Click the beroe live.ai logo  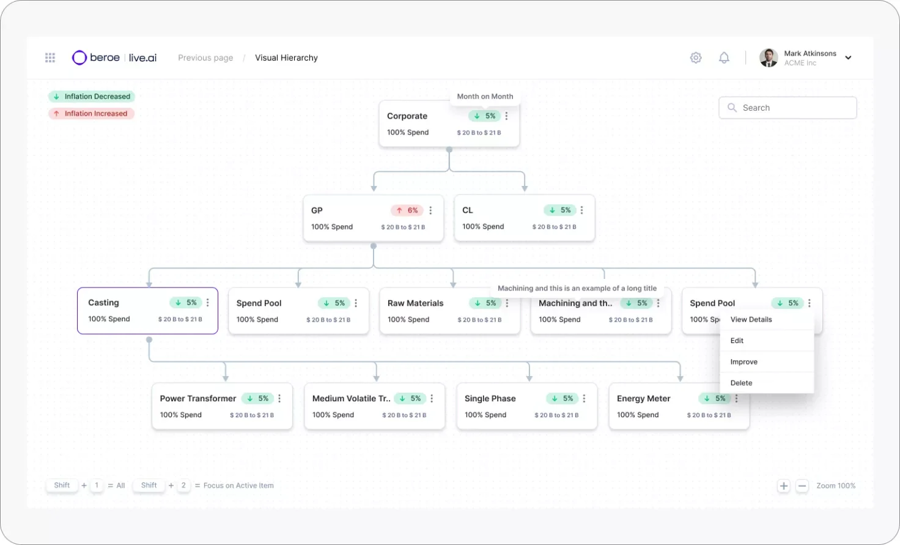point(114,57)
